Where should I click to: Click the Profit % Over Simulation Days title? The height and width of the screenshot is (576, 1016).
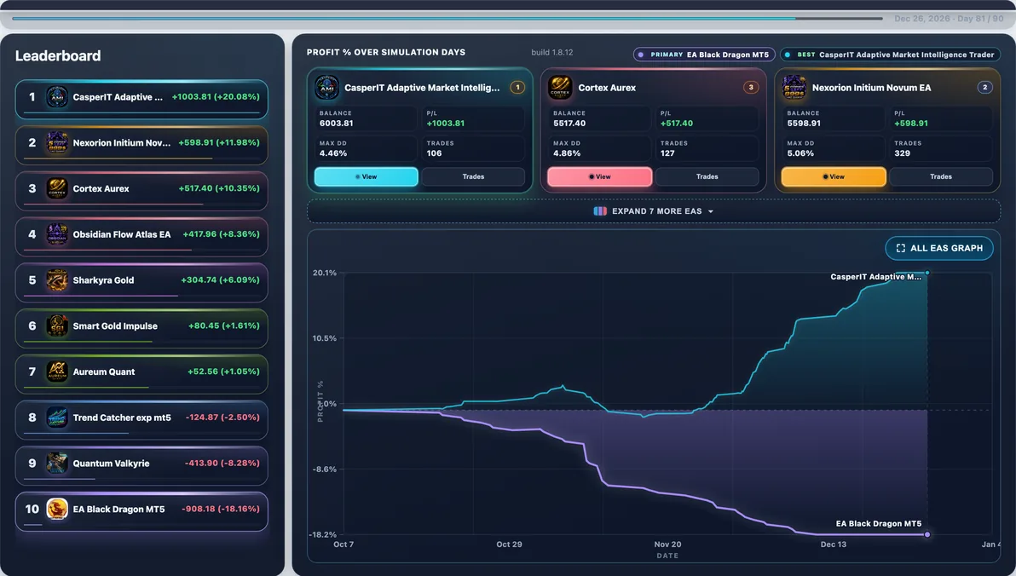(x=386, y=53)
